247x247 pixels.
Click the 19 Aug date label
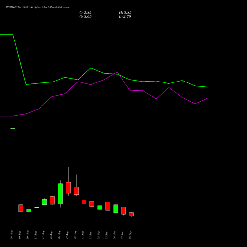click(x=20, y=235)
